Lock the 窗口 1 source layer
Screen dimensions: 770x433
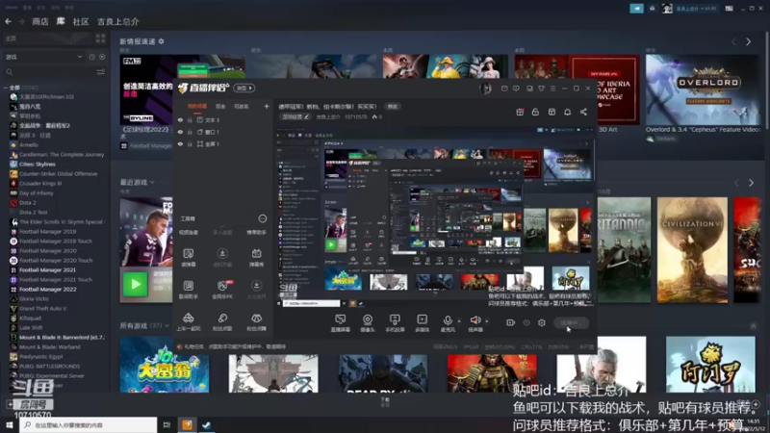pyautogui.click(x=190, y=132)
